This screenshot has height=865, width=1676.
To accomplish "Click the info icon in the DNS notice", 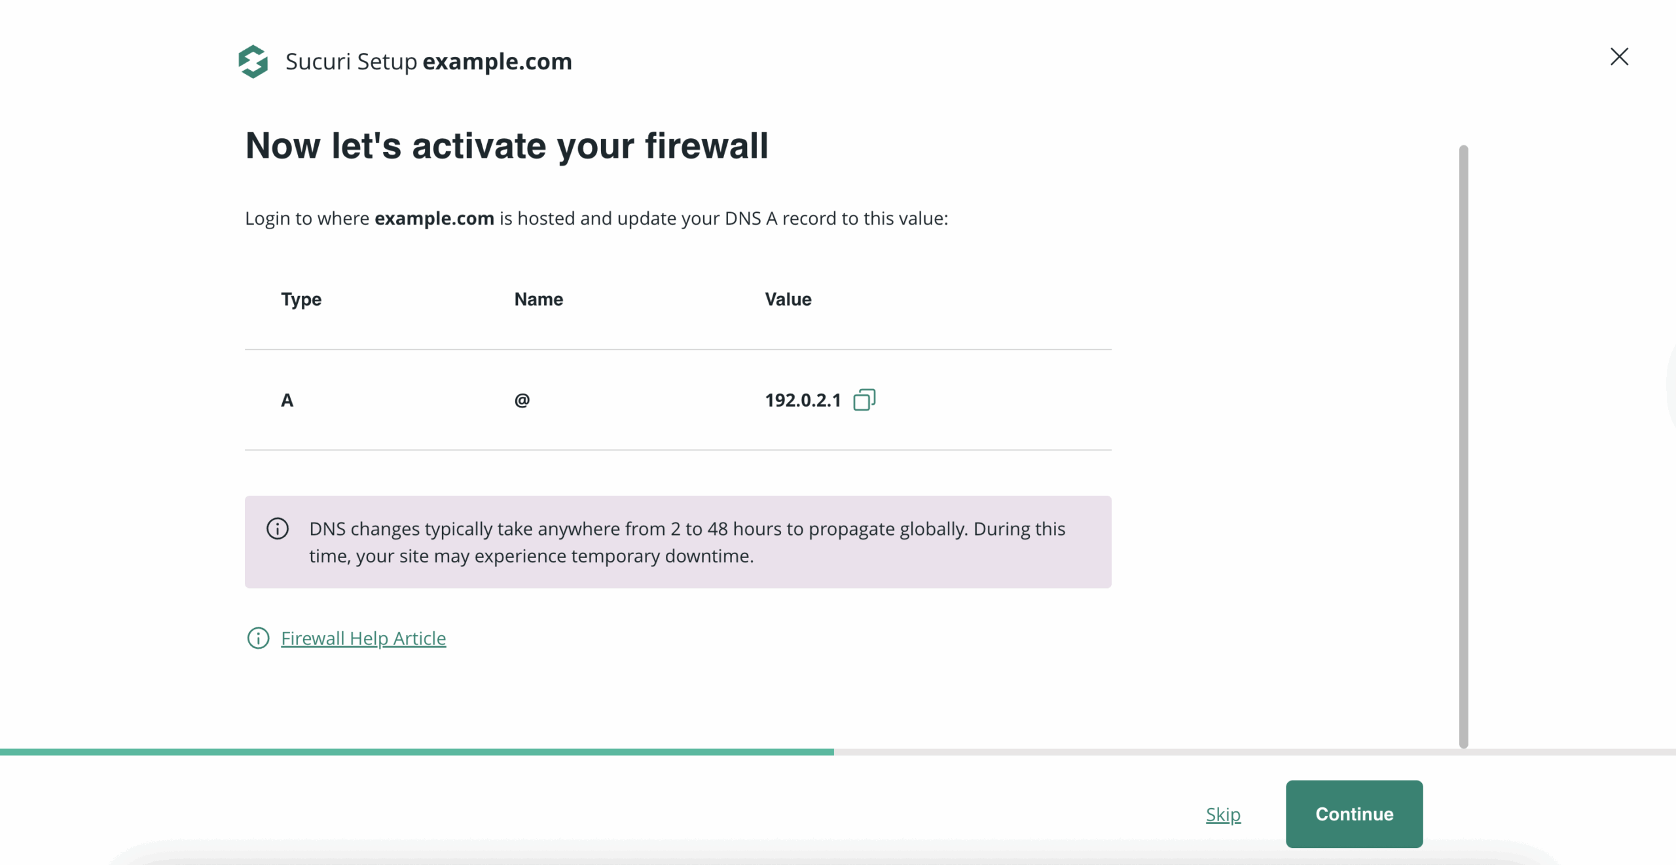I will coord(278,529).
